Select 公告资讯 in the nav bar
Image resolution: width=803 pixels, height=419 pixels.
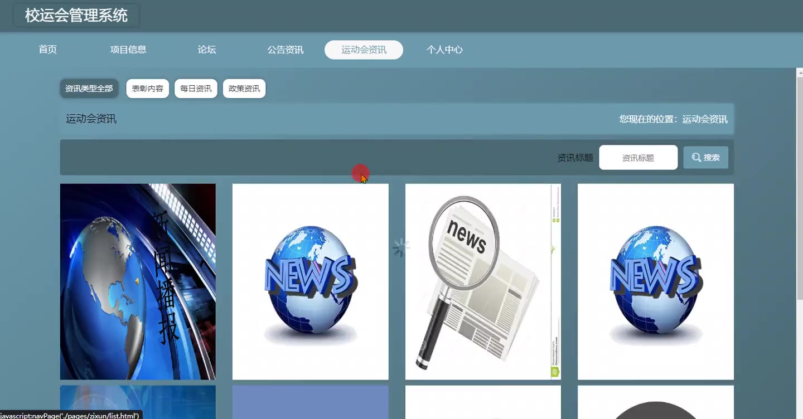[286, 50]
